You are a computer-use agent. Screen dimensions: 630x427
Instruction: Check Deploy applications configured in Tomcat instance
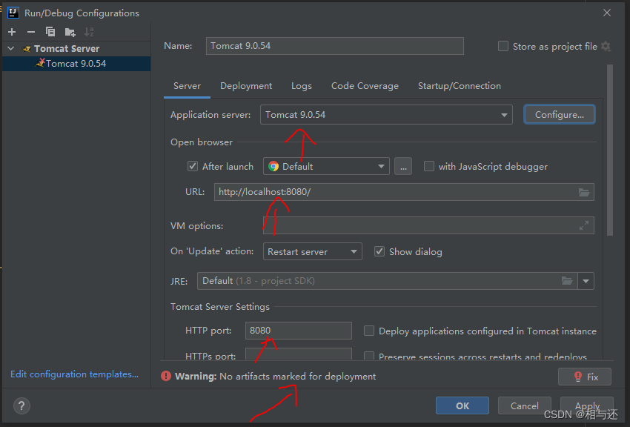coord(369,331)
